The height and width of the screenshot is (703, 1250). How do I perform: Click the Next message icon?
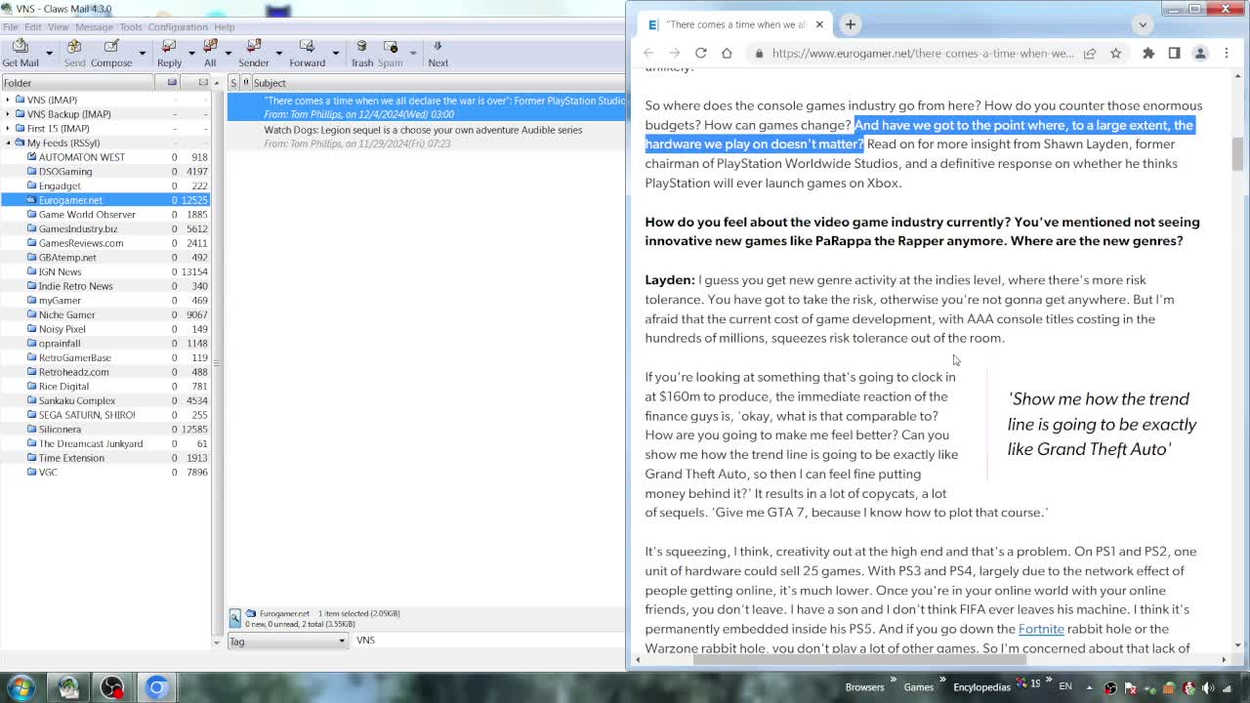point(437,53)
